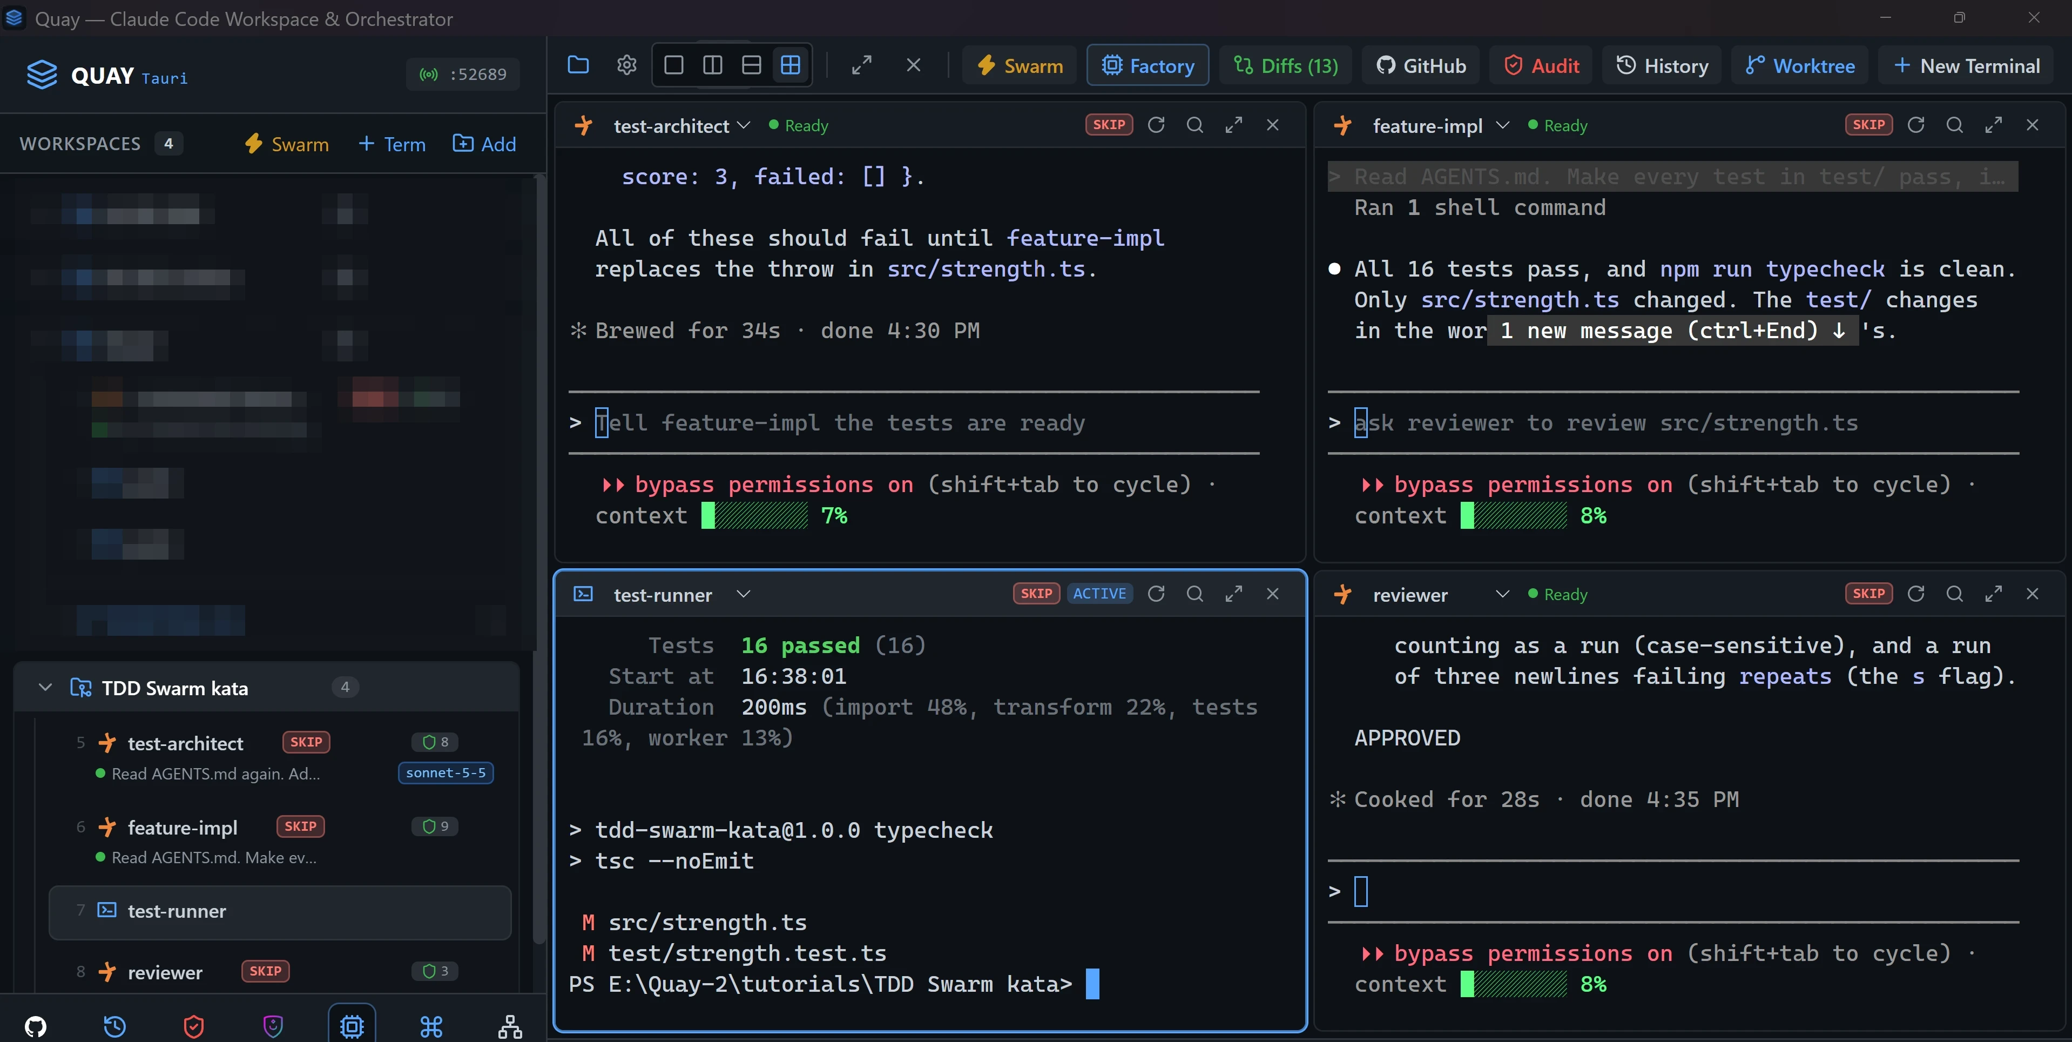This screenshot has width=2072, height=1042.
Task: Open the History tab
Action: (x=1662, y=65)
